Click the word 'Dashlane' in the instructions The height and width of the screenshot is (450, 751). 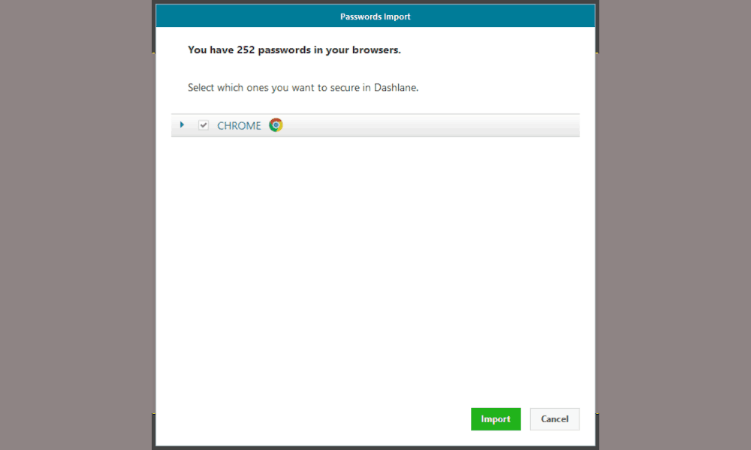[396, 88]
